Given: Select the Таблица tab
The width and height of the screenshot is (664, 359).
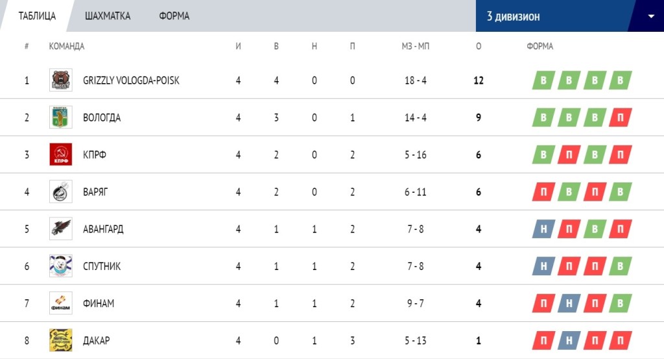Looking at the screenshot, I should [x=37, y=16].
